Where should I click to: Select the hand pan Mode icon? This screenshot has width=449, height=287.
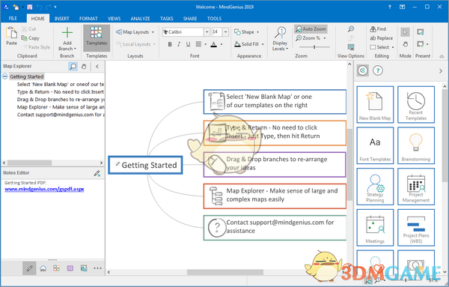click(405, 44)
